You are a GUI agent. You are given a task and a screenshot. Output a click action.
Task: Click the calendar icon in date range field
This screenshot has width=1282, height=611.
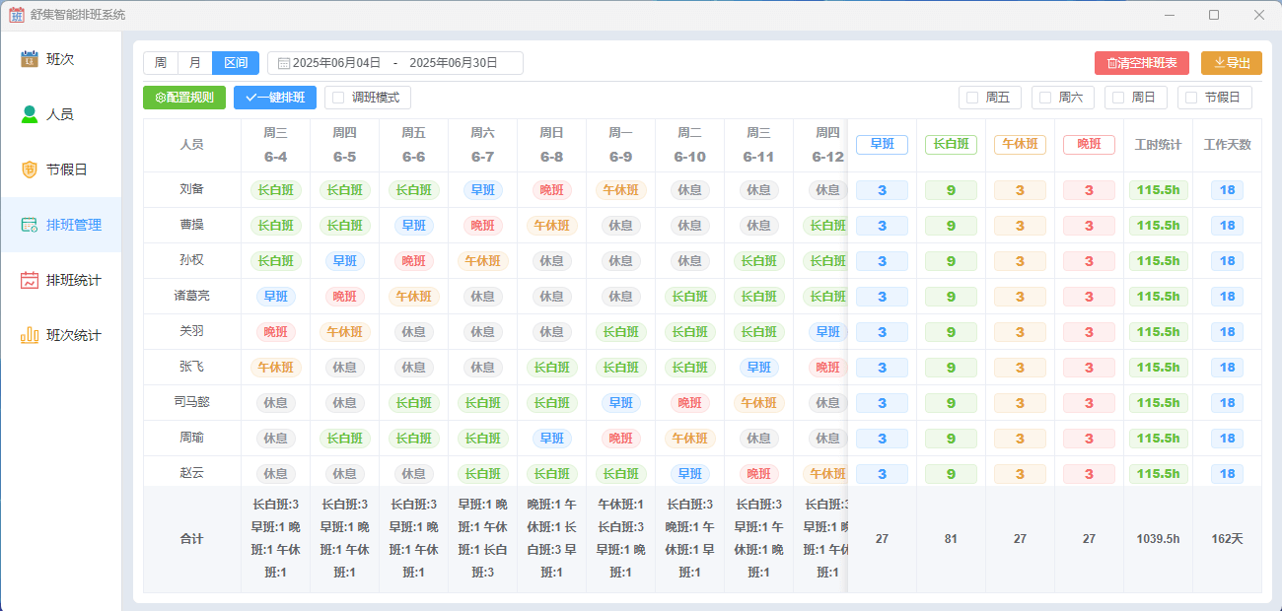(x=283, y=63)
